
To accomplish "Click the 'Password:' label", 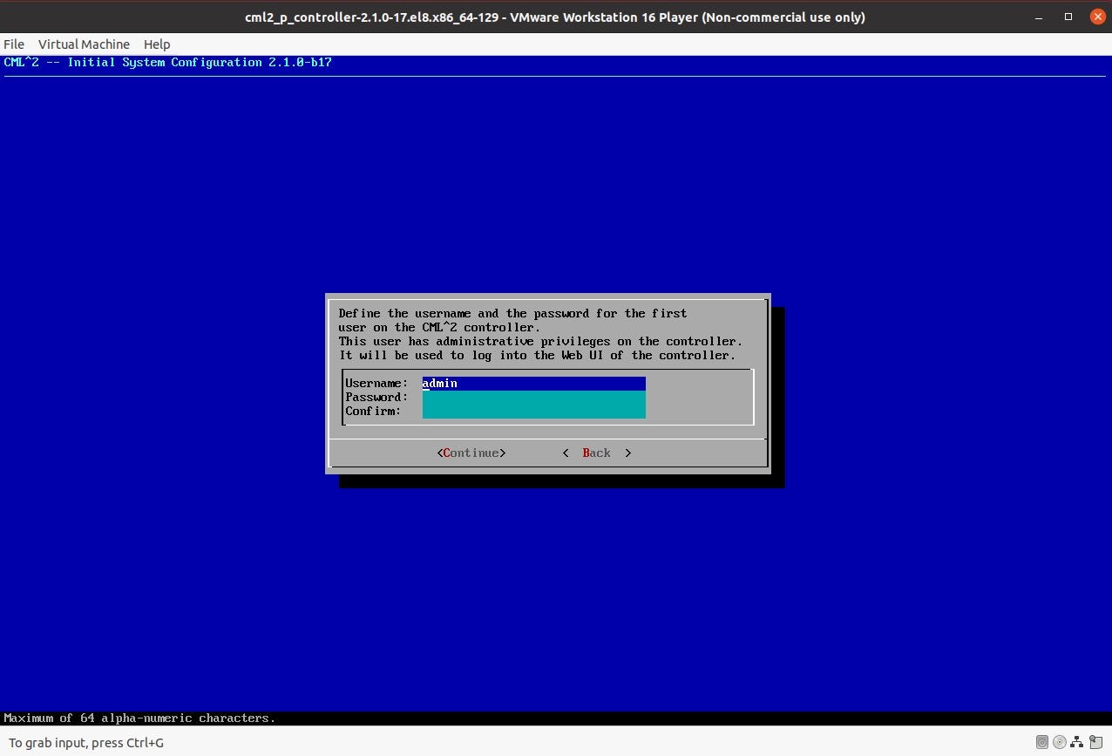I will [x=376, y=398].
